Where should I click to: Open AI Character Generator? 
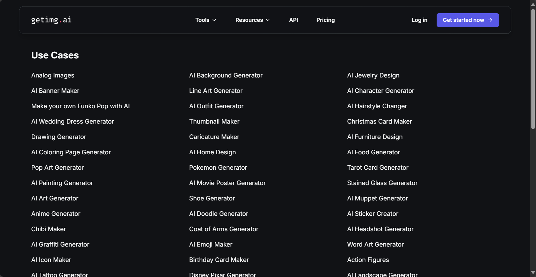pyautogui.click(x=381, y=91)
